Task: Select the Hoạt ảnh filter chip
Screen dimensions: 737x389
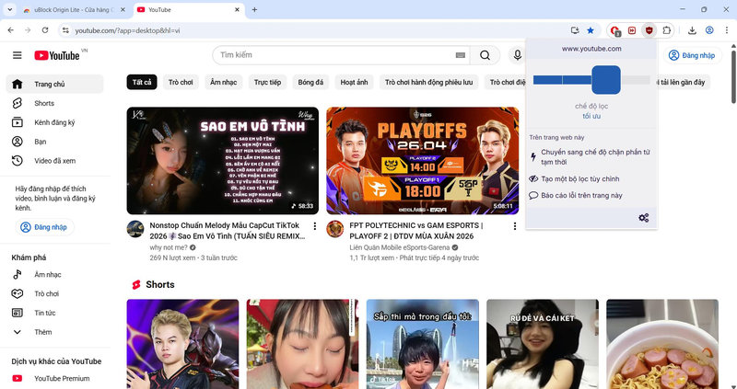Action: point(354,83)
